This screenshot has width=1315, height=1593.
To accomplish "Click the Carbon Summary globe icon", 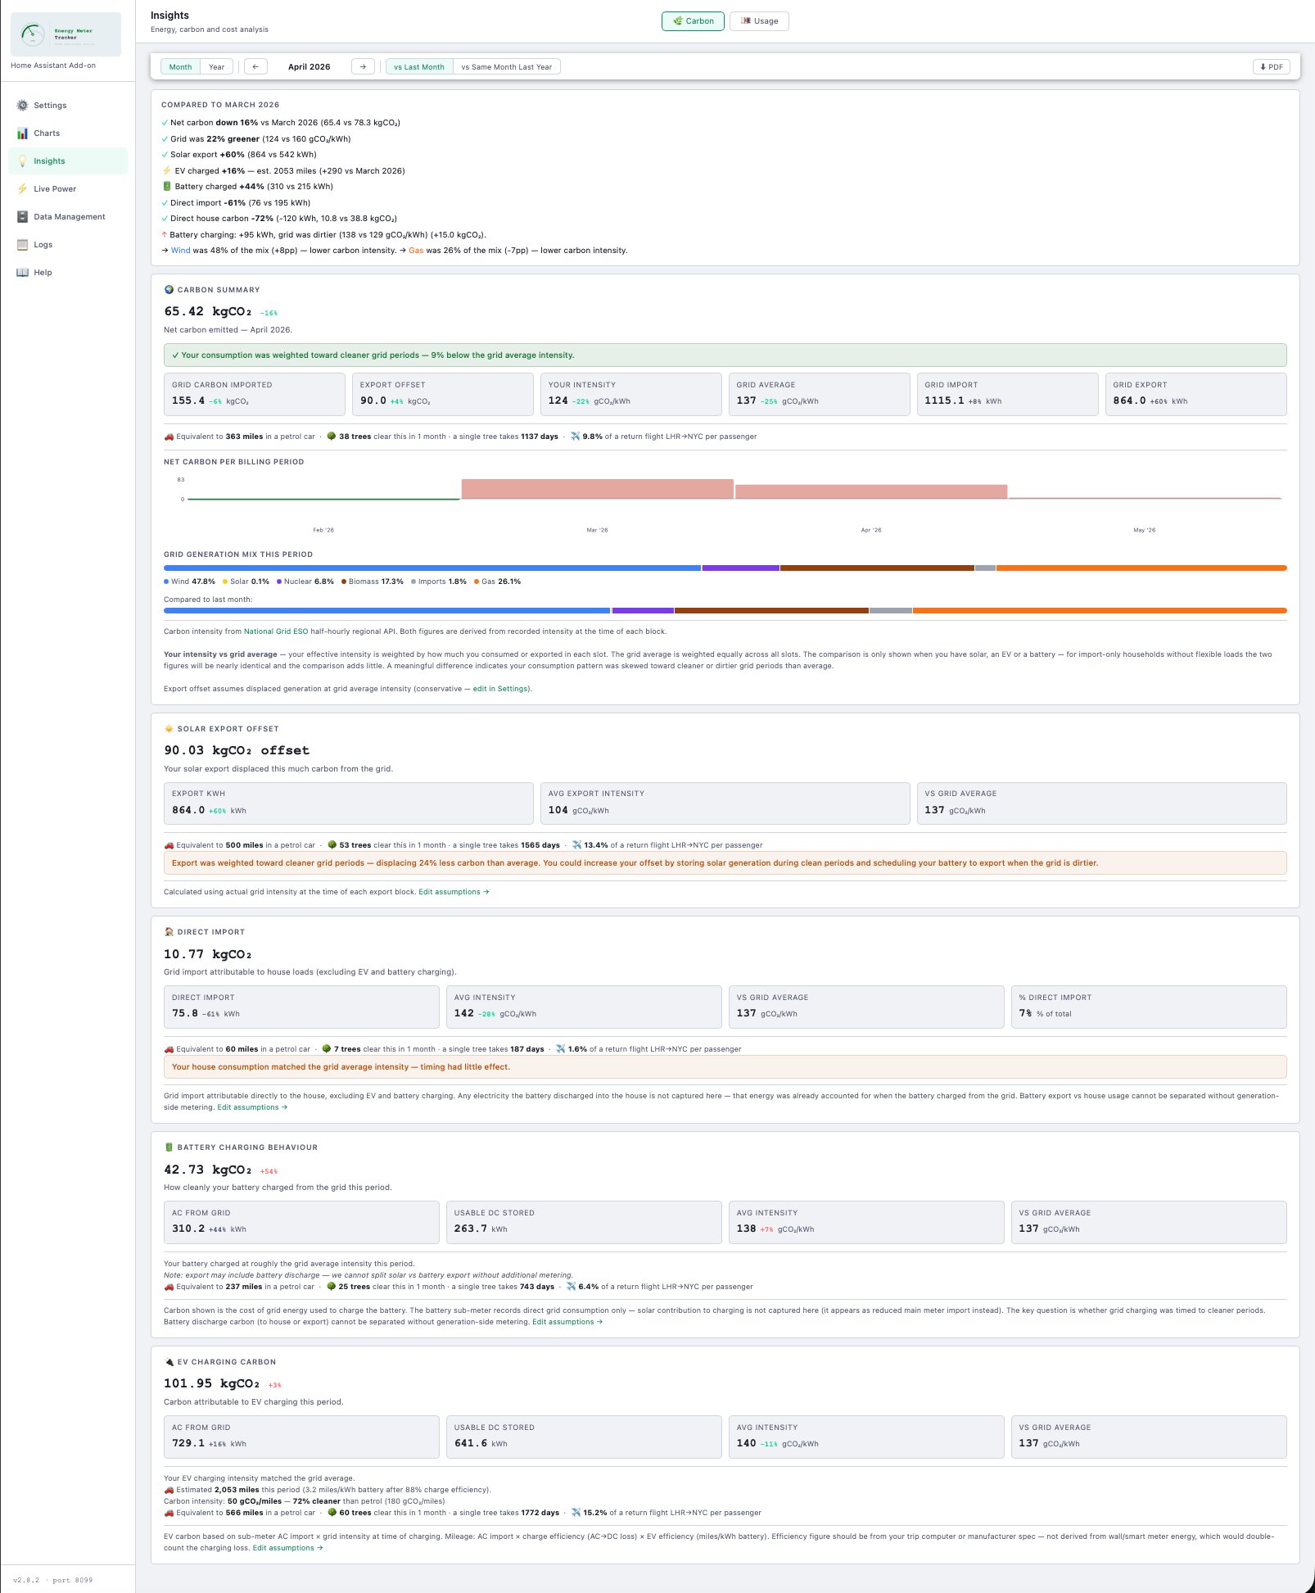I will click(169, 290).
